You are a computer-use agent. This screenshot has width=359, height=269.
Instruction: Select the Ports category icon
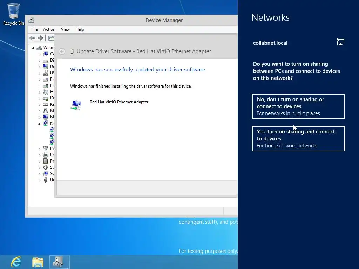pos(46,149)
